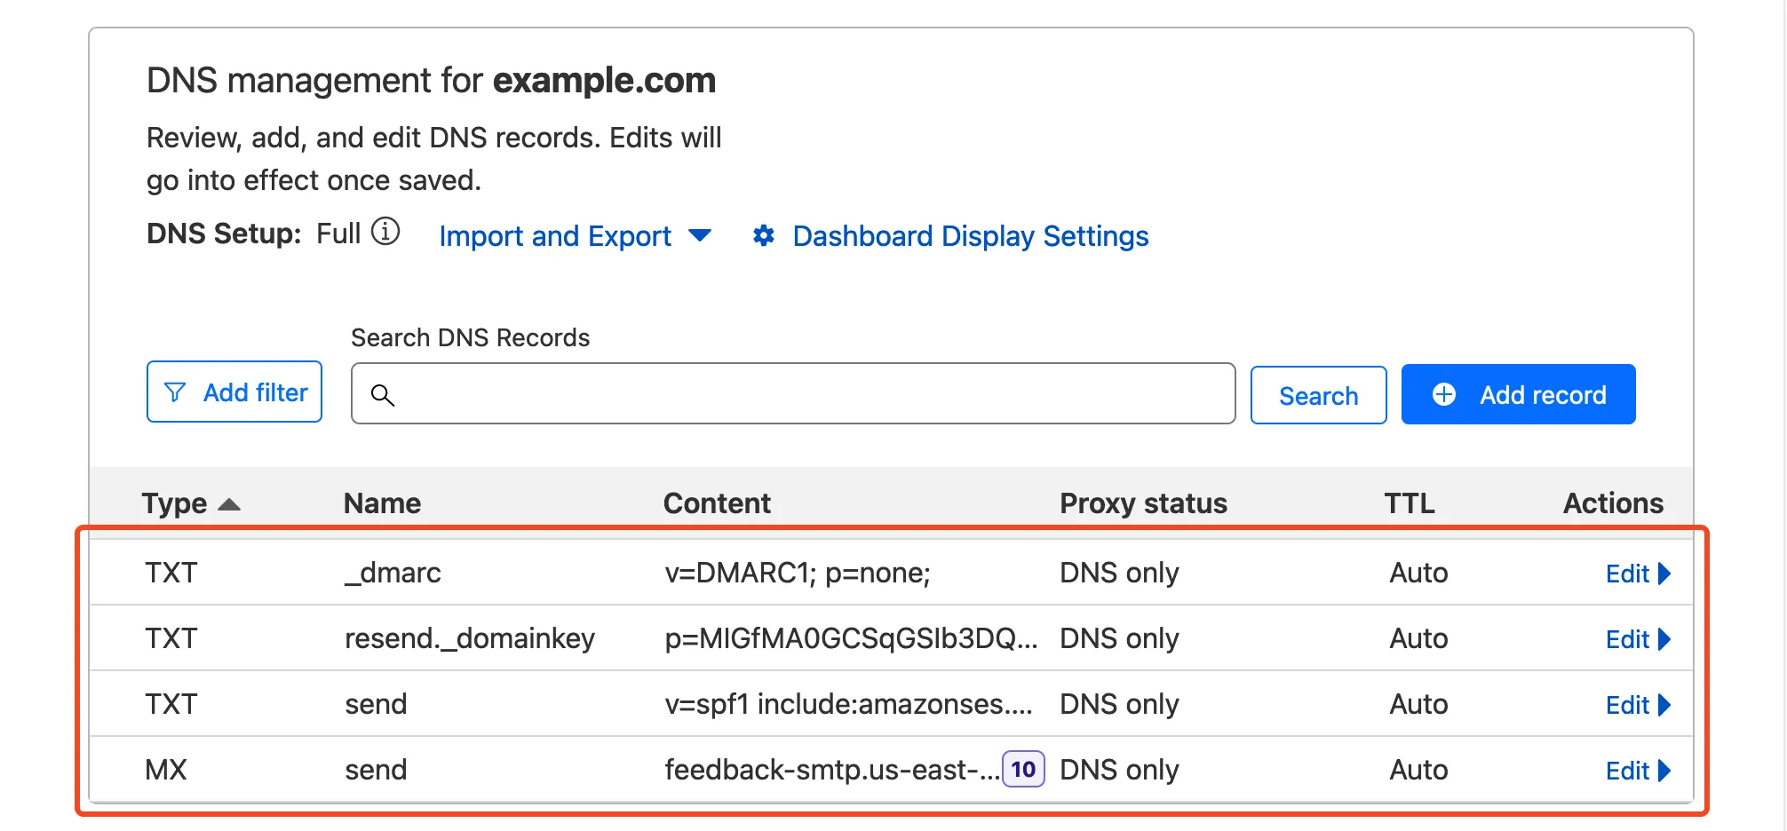Select the Content column header
This screenshot has height=831, width=1787.
click(x=716, y=503)
